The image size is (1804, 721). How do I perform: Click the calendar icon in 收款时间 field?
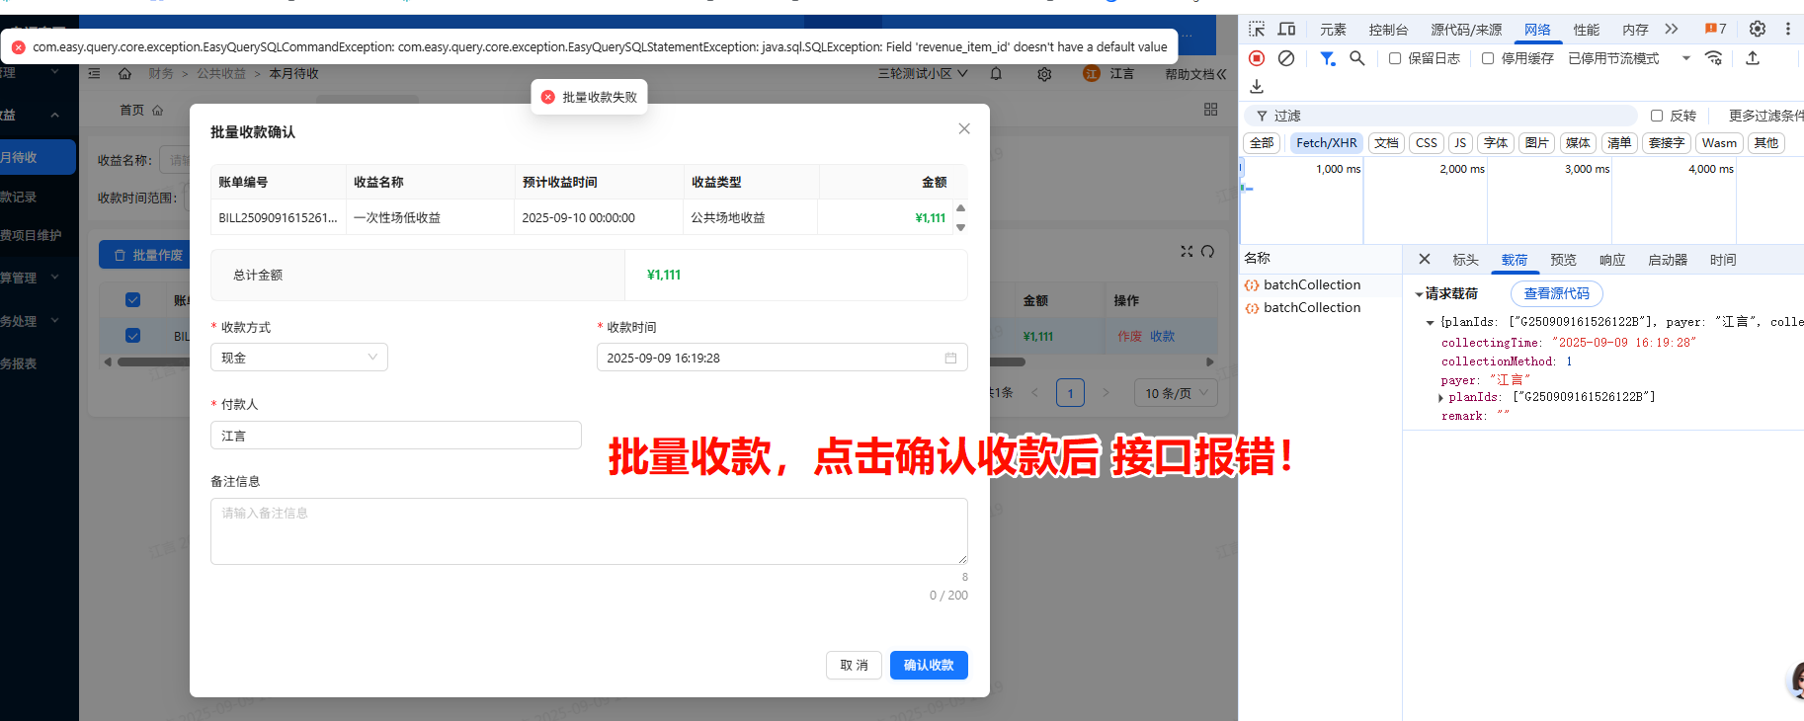(950, 358)
